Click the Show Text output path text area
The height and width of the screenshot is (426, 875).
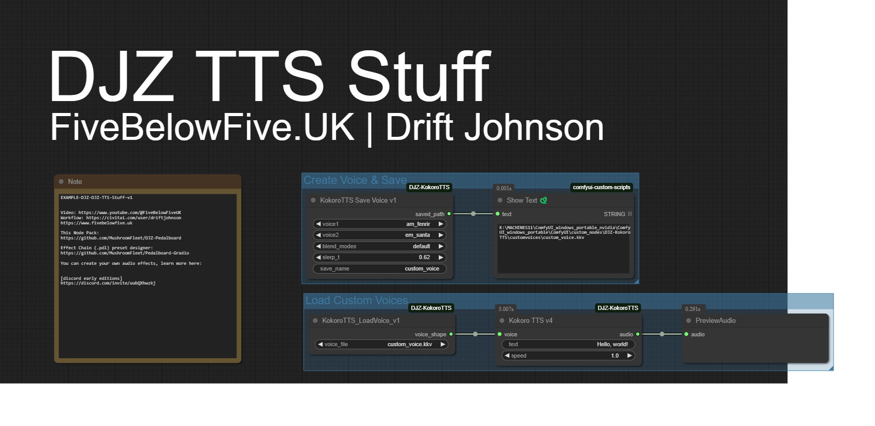(563, 248)
